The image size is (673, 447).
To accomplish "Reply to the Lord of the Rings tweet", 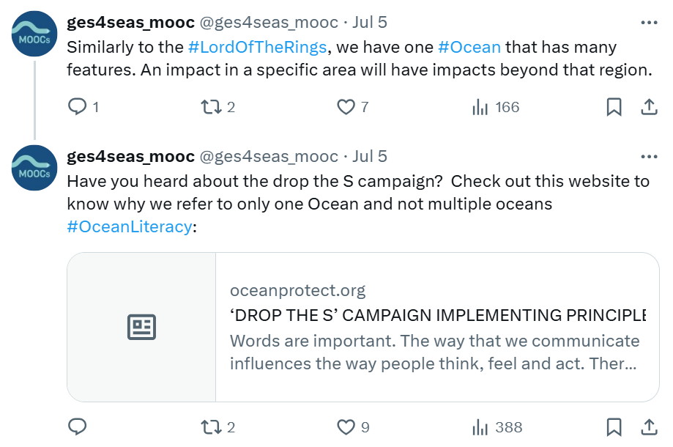I will point(78,107).
